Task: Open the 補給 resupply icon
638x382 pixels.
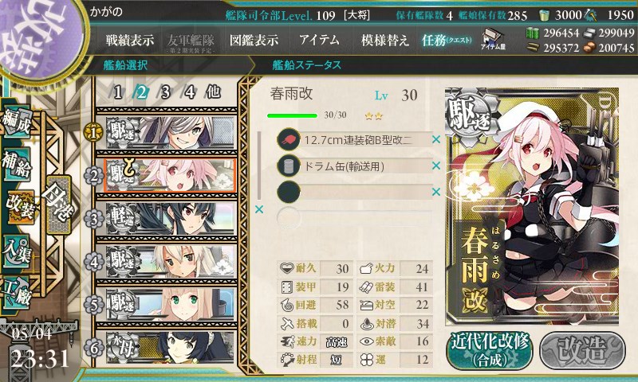Action: 16,166
